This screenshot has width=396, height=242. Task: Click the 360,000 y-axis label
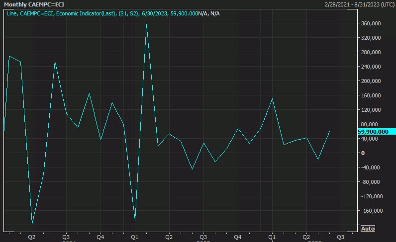pos(371,23)
